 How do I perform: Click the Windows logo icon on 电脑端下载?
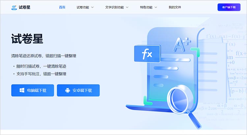[x=22, y=90]
